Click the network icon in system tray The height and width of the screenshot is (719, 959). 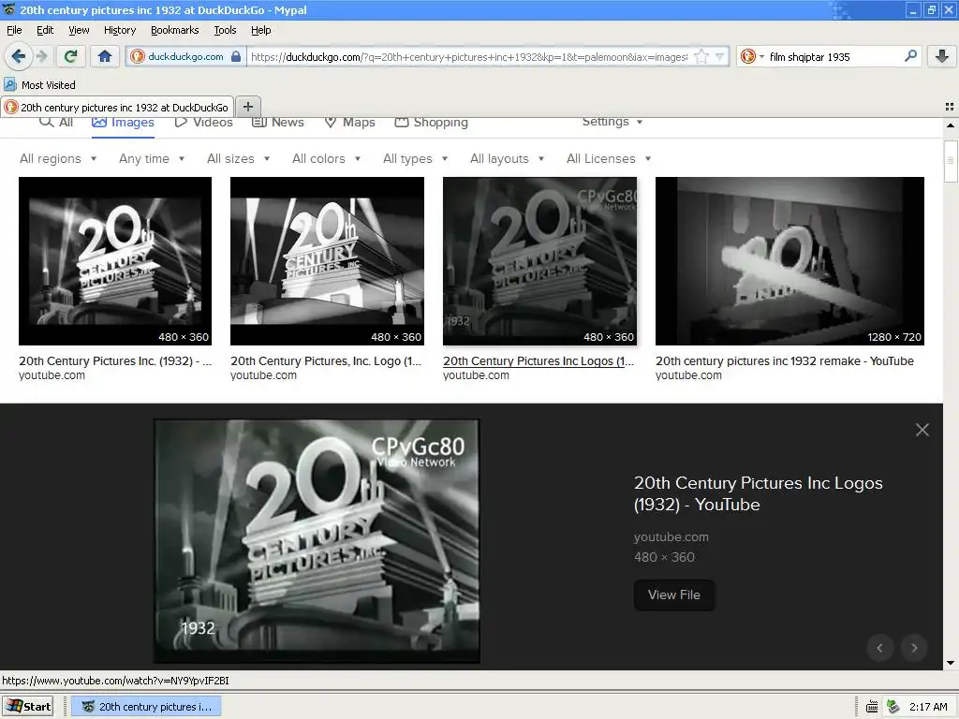click(893, 707)
